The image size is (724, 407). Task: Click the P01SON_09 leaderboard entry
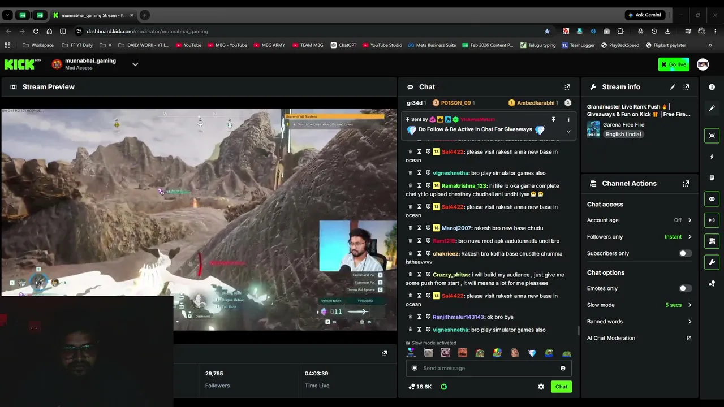(x=453, y=103)
